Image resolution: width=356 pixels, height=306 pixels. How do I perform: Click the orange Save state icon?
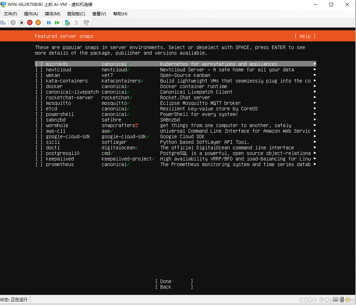[x=38, y=23]
